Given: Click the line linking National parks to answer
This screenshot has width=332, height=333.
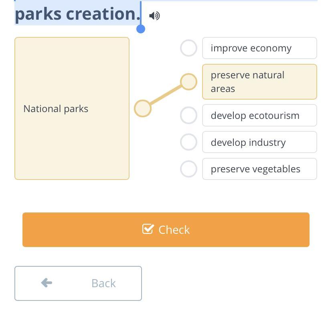Looking at the screenshot, I should pos(166,95).
